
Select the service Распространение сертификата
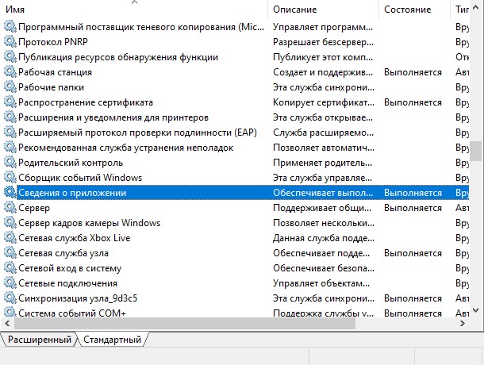(x=86, y=102)
